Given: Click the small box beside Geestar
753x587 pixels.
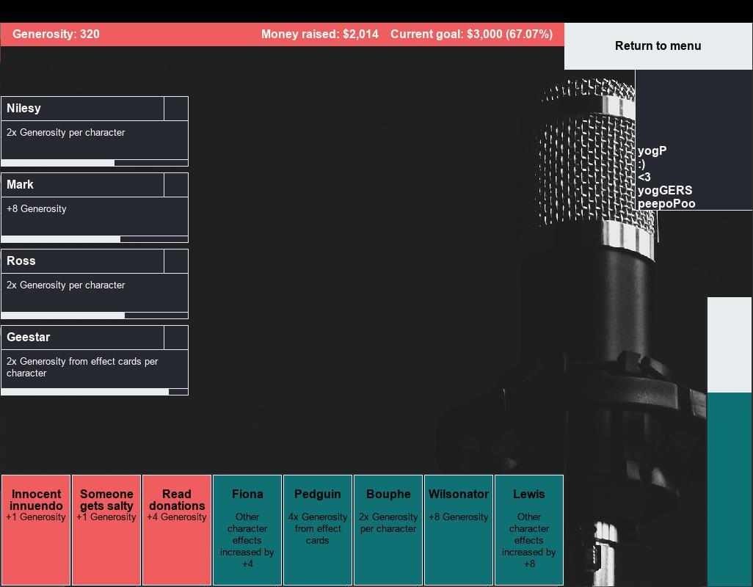Looking at the screenshot, I should click(x=176, y=338).
